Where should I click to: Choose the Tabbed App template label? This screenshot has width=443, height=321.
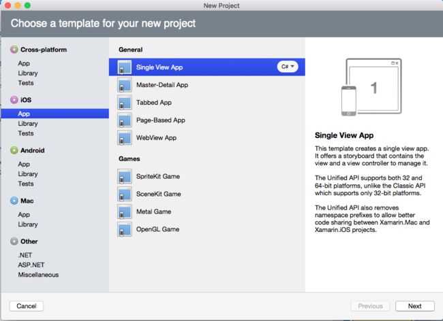(154, 103)
